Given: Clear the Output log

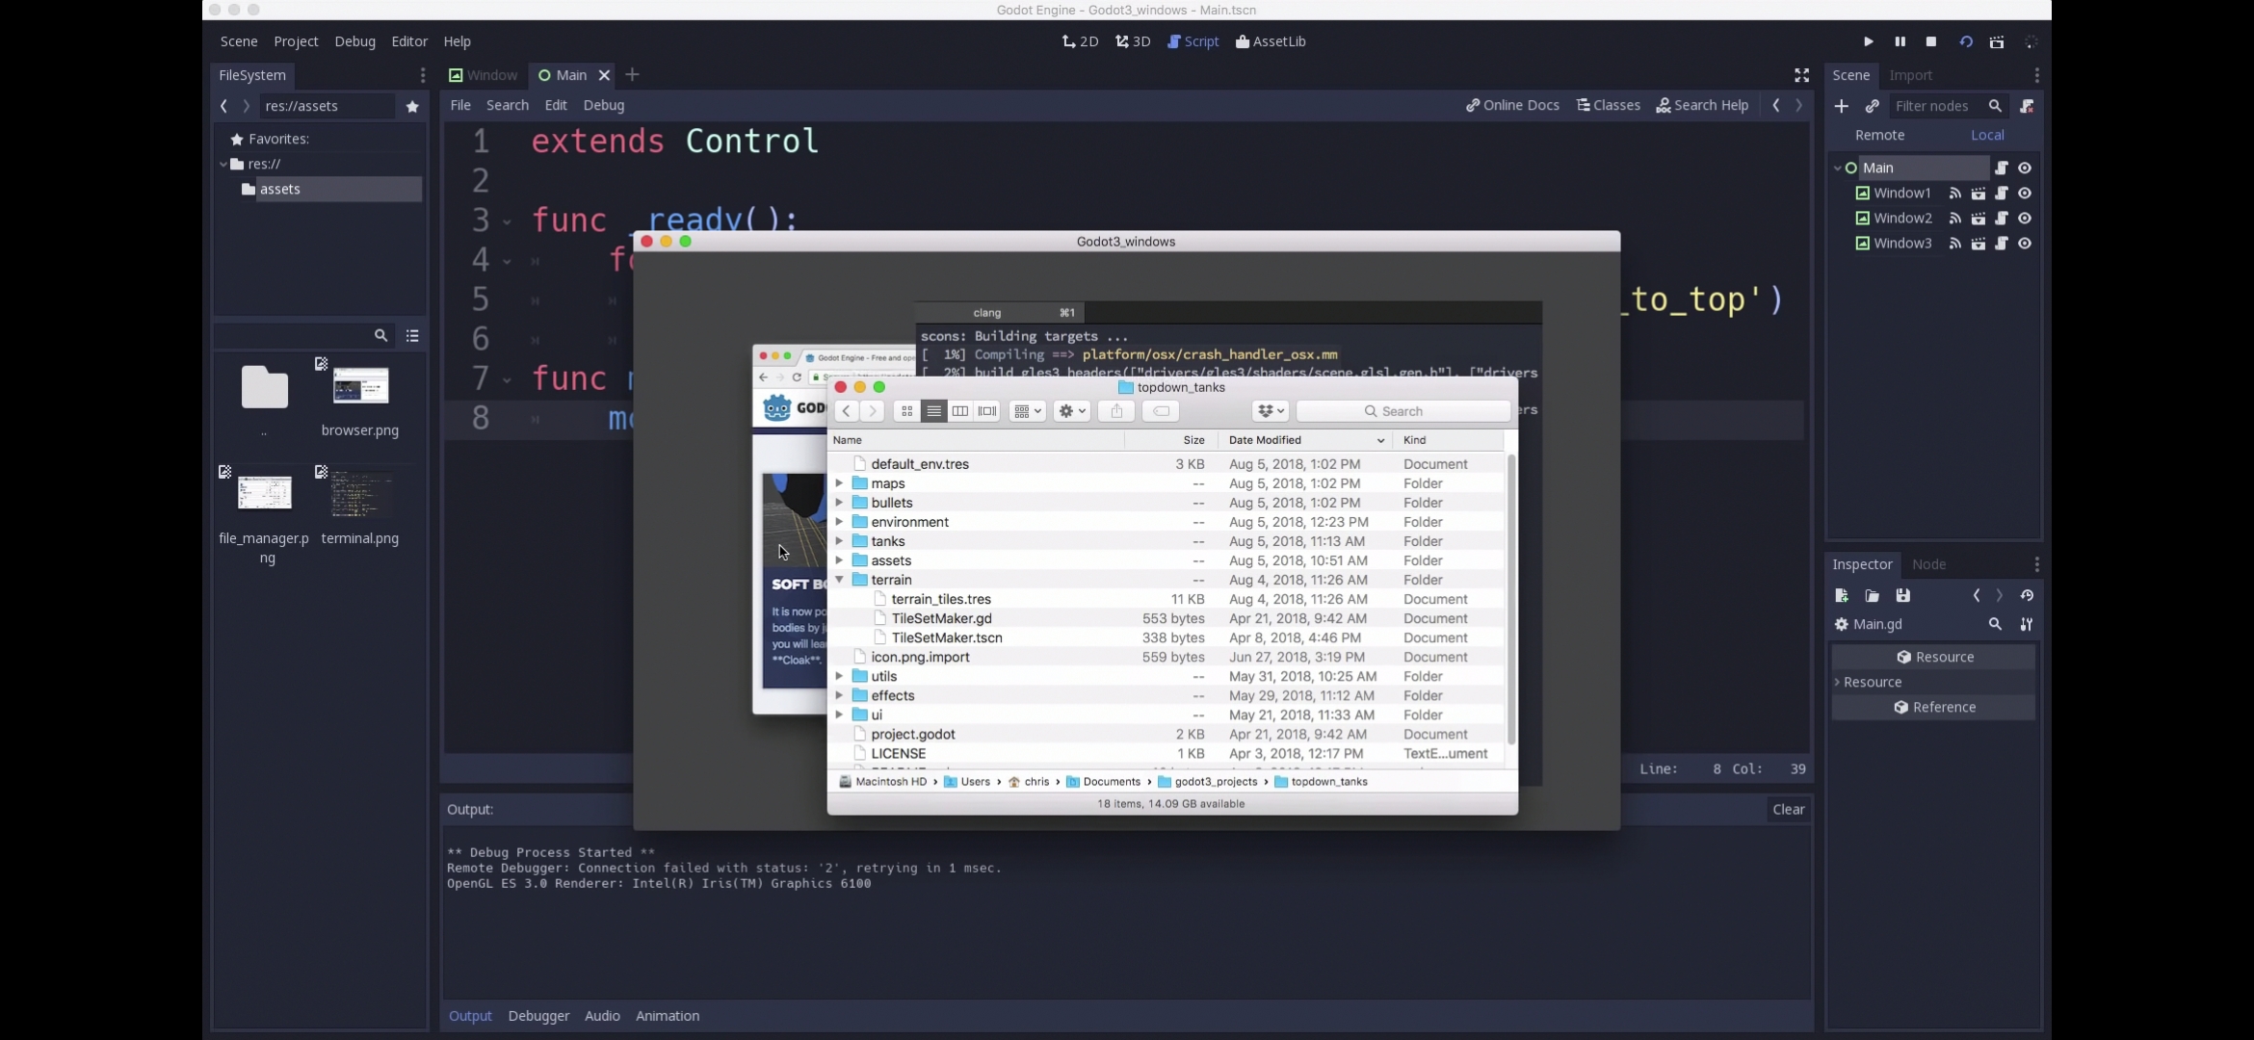Looking at the screenshot, I should pos(1788,809).
